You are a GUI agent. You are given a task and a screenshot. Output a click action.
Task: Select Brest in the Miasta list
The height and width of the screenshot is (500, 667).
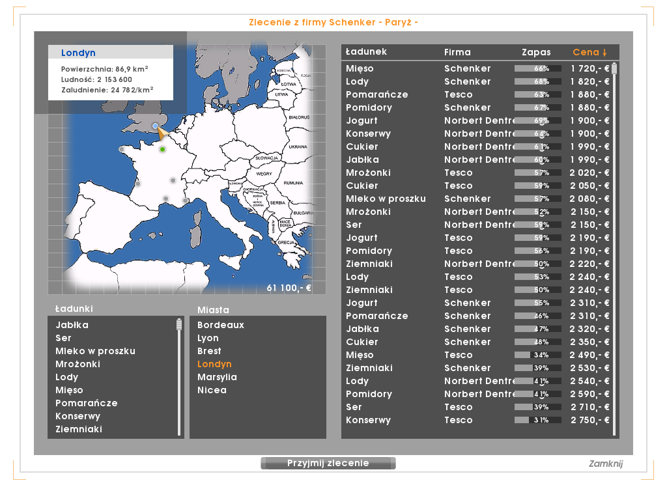click(x=209, y=351)
